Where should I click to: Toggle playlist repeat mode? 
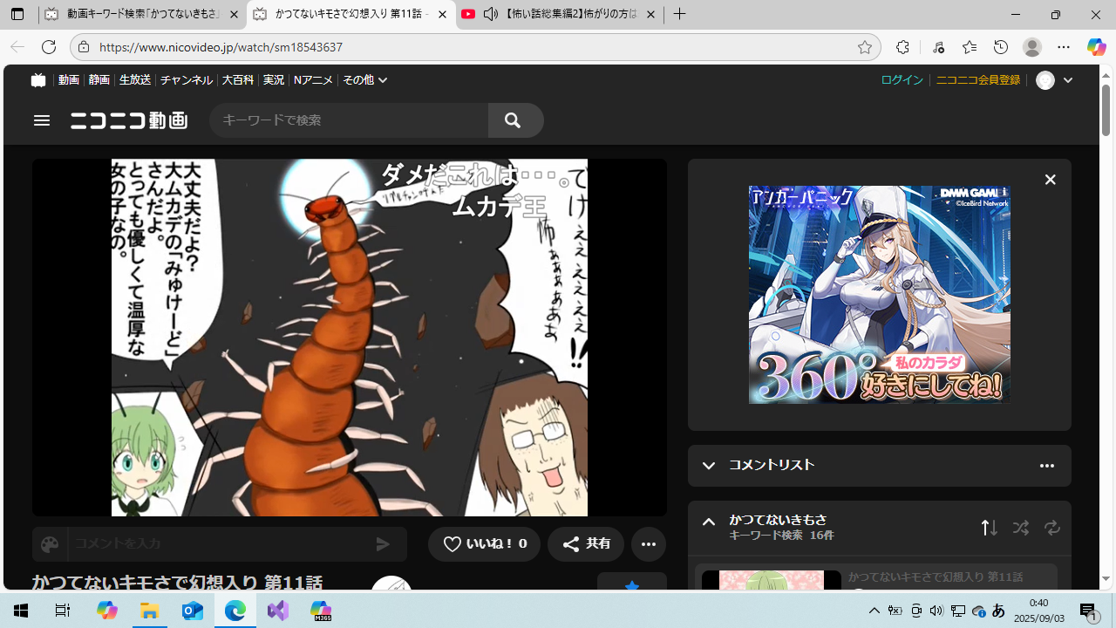tap(1052, 528)
